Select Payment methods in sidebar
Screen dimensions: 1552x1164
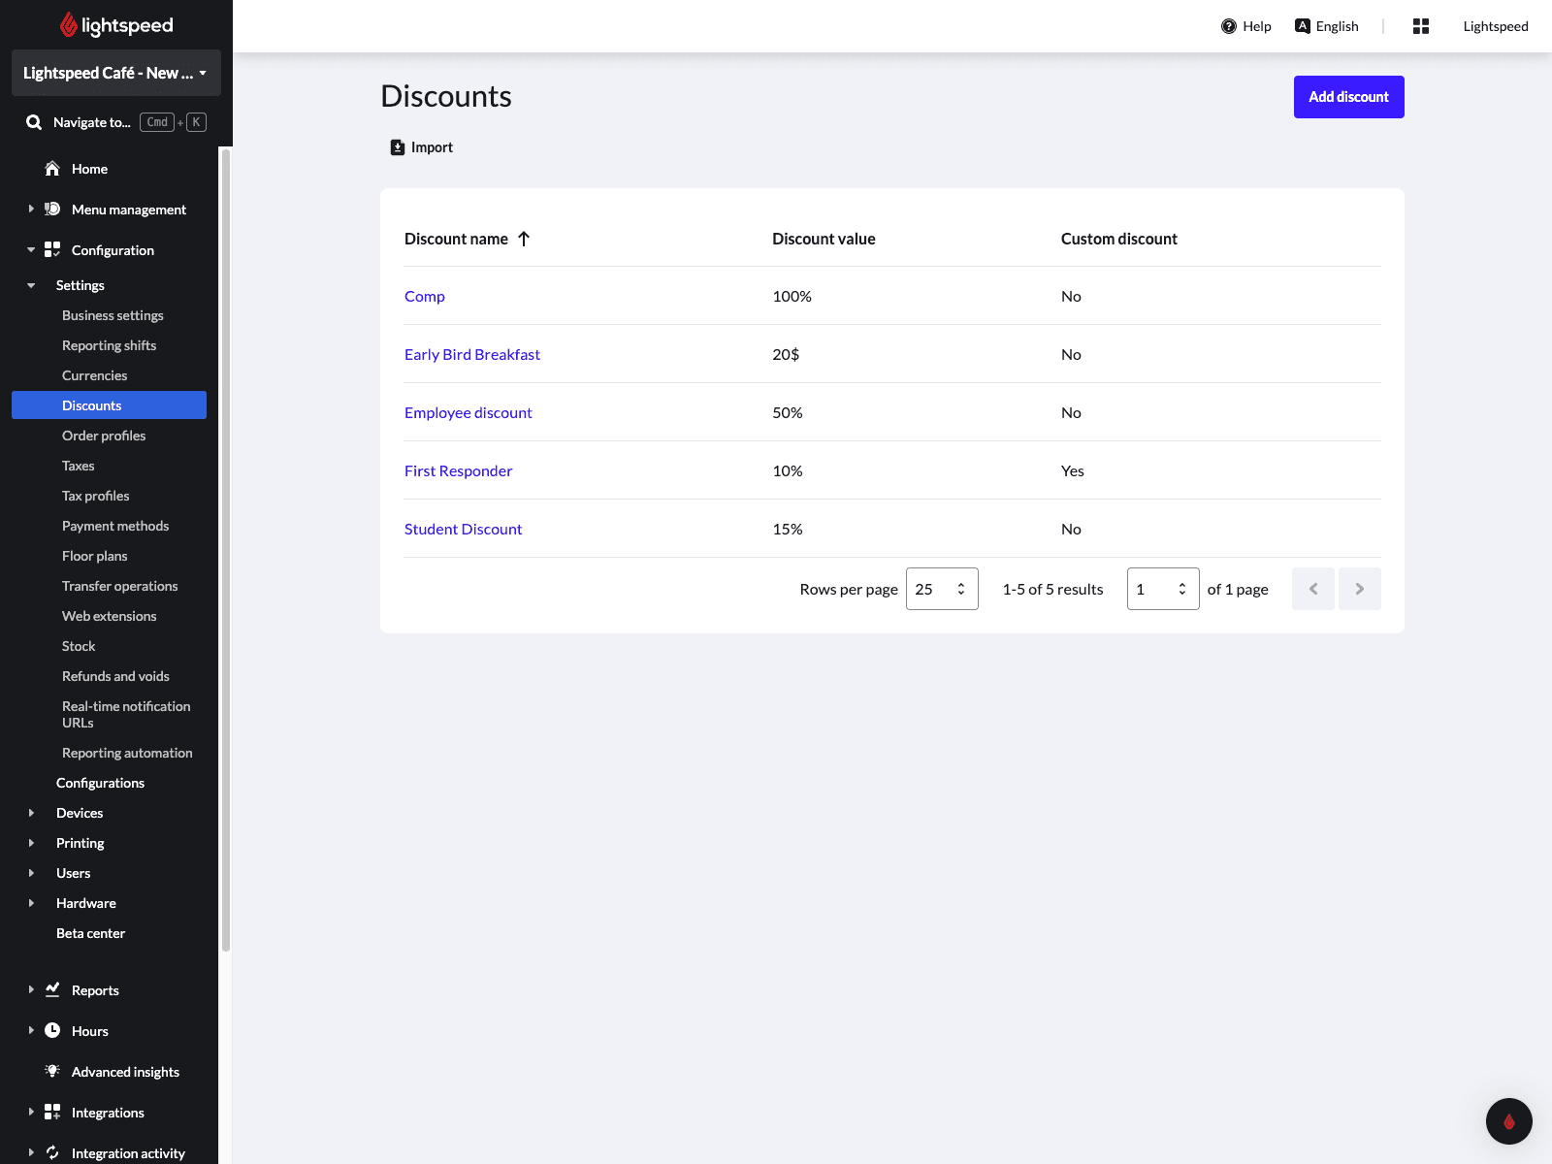[115, 526]
